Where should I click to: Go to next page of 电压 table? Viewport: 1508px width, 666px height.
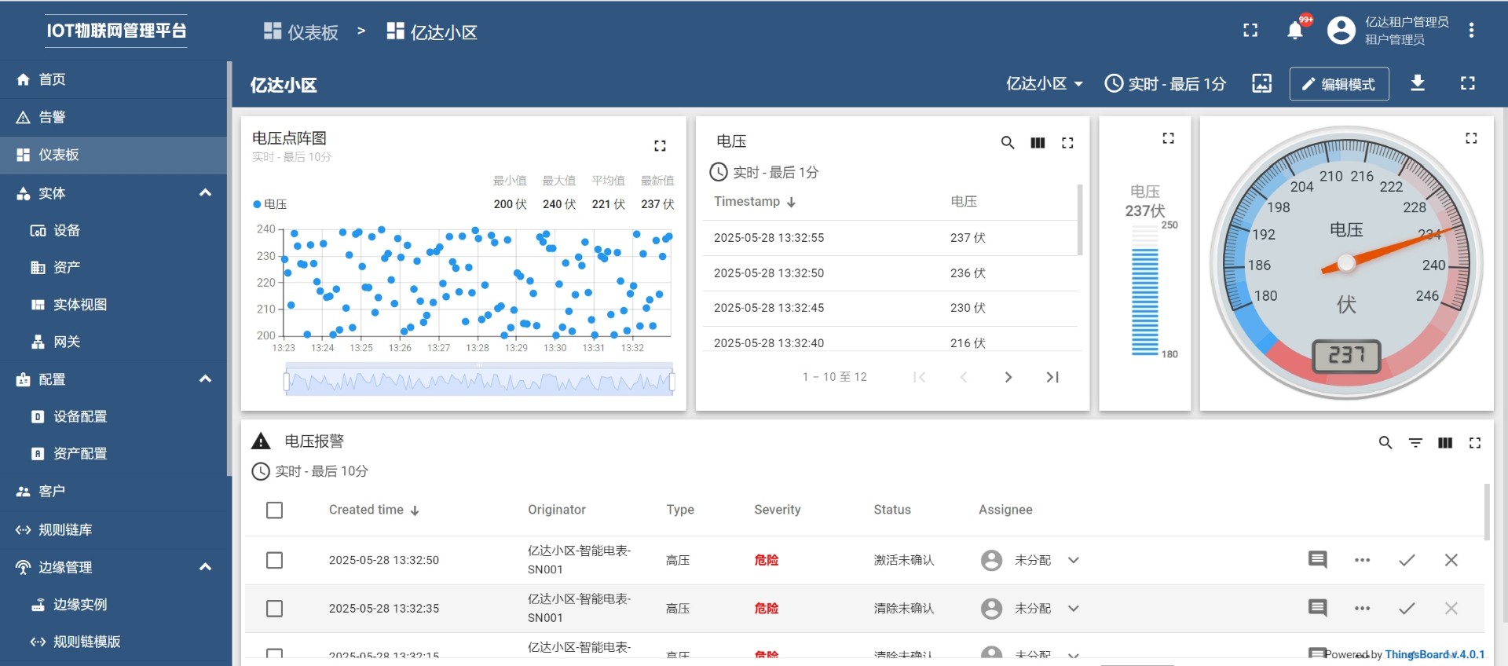pyautogui.click(x=1008, y=377)
